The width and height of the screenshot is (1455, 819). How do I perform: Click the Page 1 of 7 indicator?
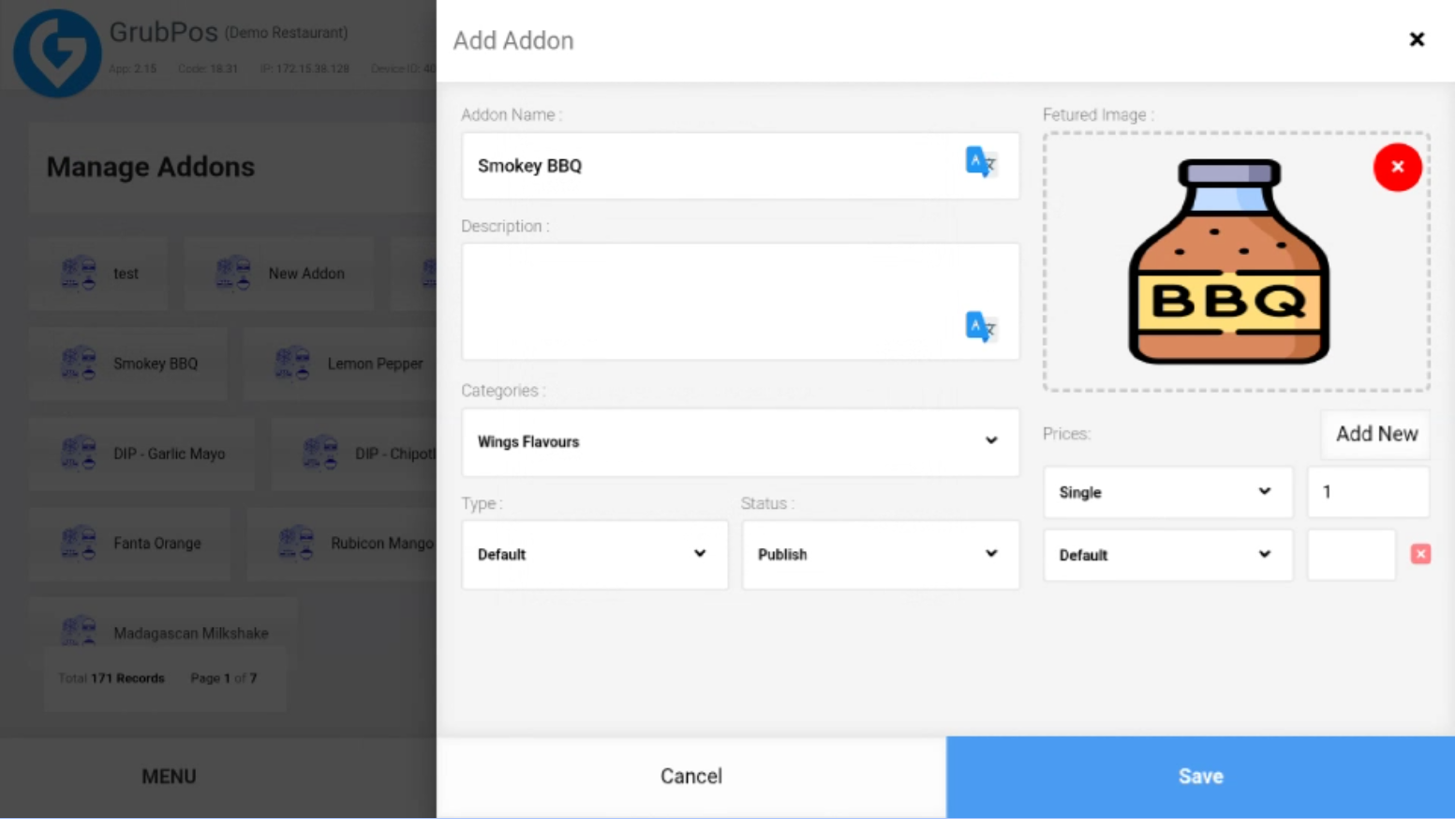223,678
